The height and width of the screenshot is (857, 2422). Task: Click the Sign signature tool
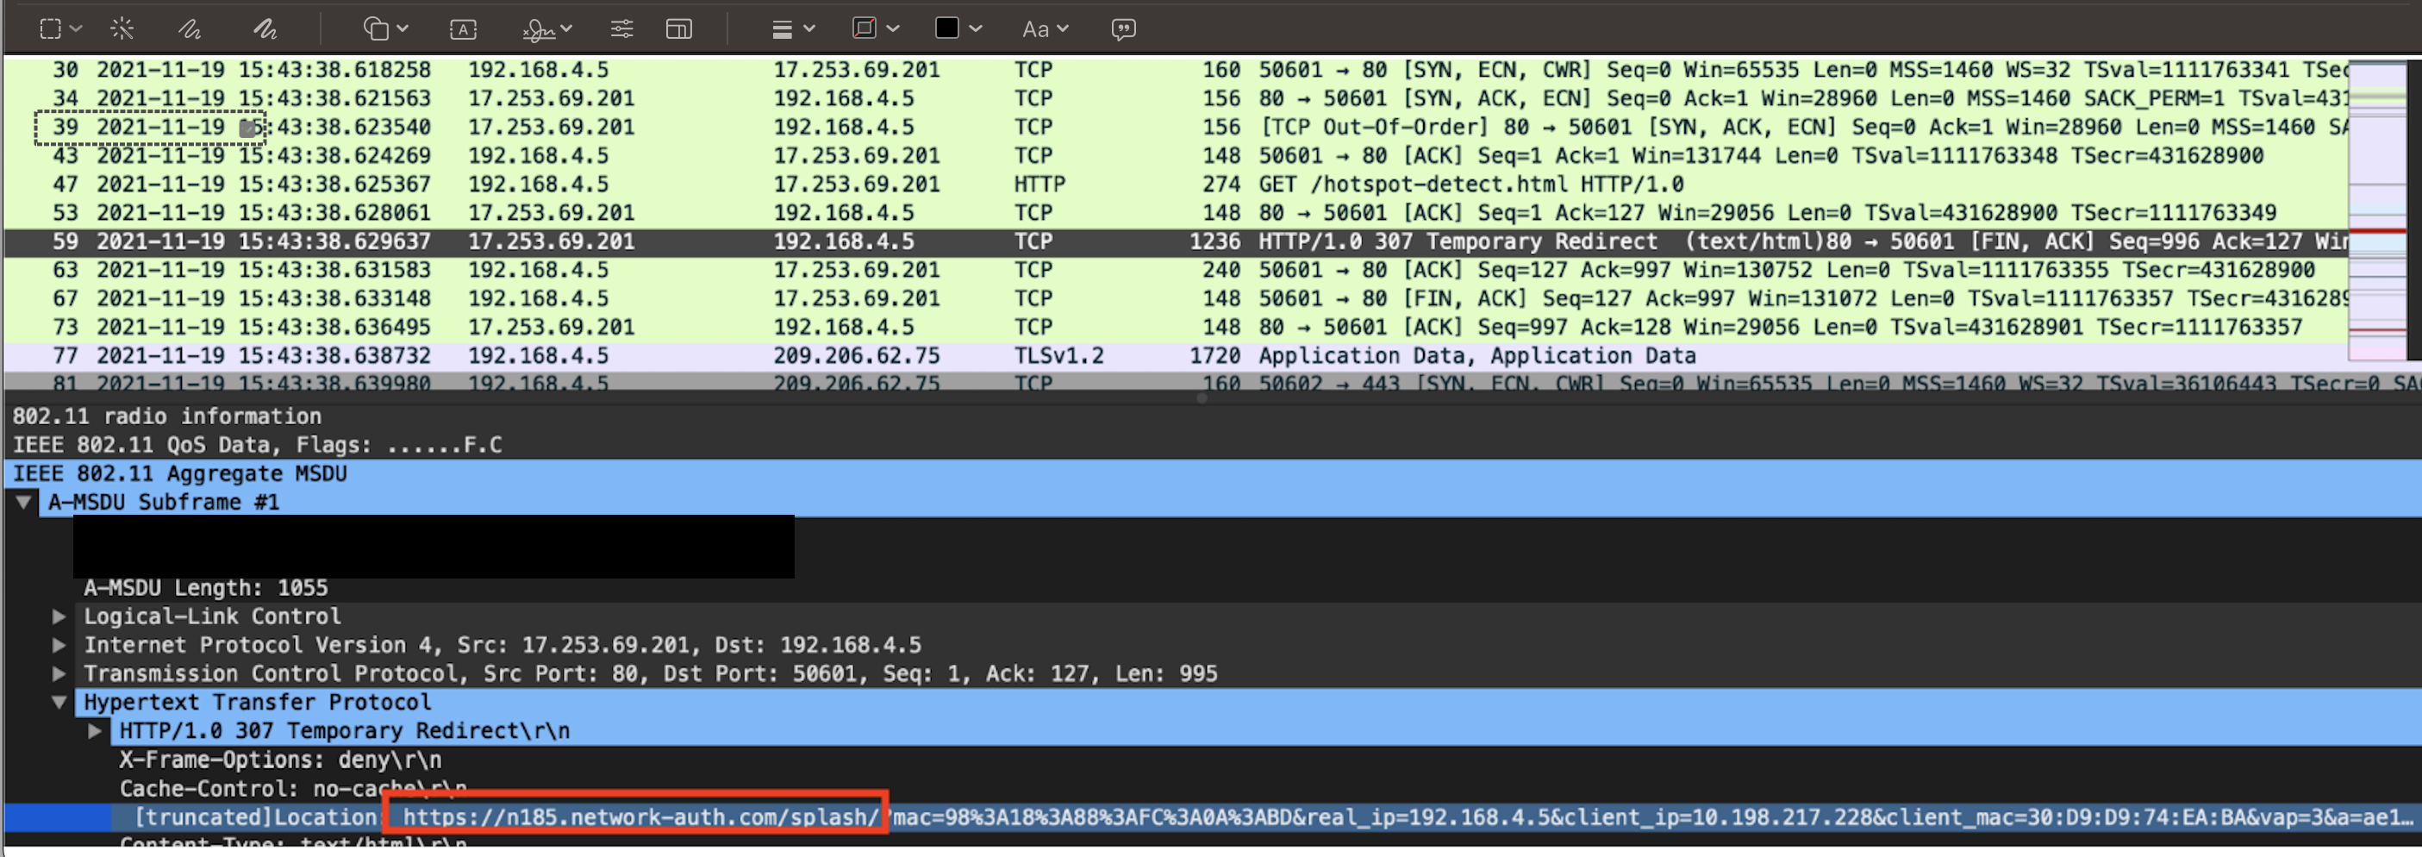540,28
